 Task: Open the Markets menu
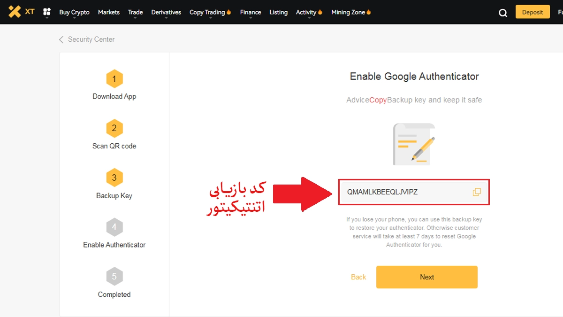coord(109,12)
